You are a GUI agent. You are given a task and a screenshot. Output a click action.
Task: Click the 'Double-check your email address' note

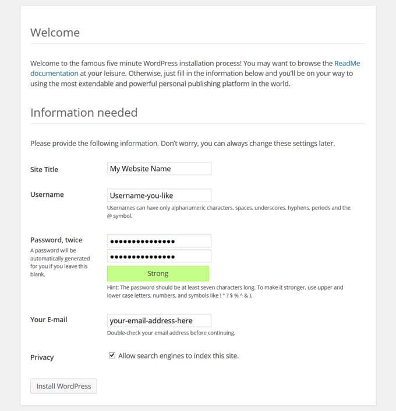[171, 333]
